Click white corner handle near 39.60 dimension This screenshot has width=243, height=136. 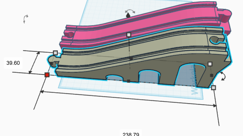click(55, 53)
